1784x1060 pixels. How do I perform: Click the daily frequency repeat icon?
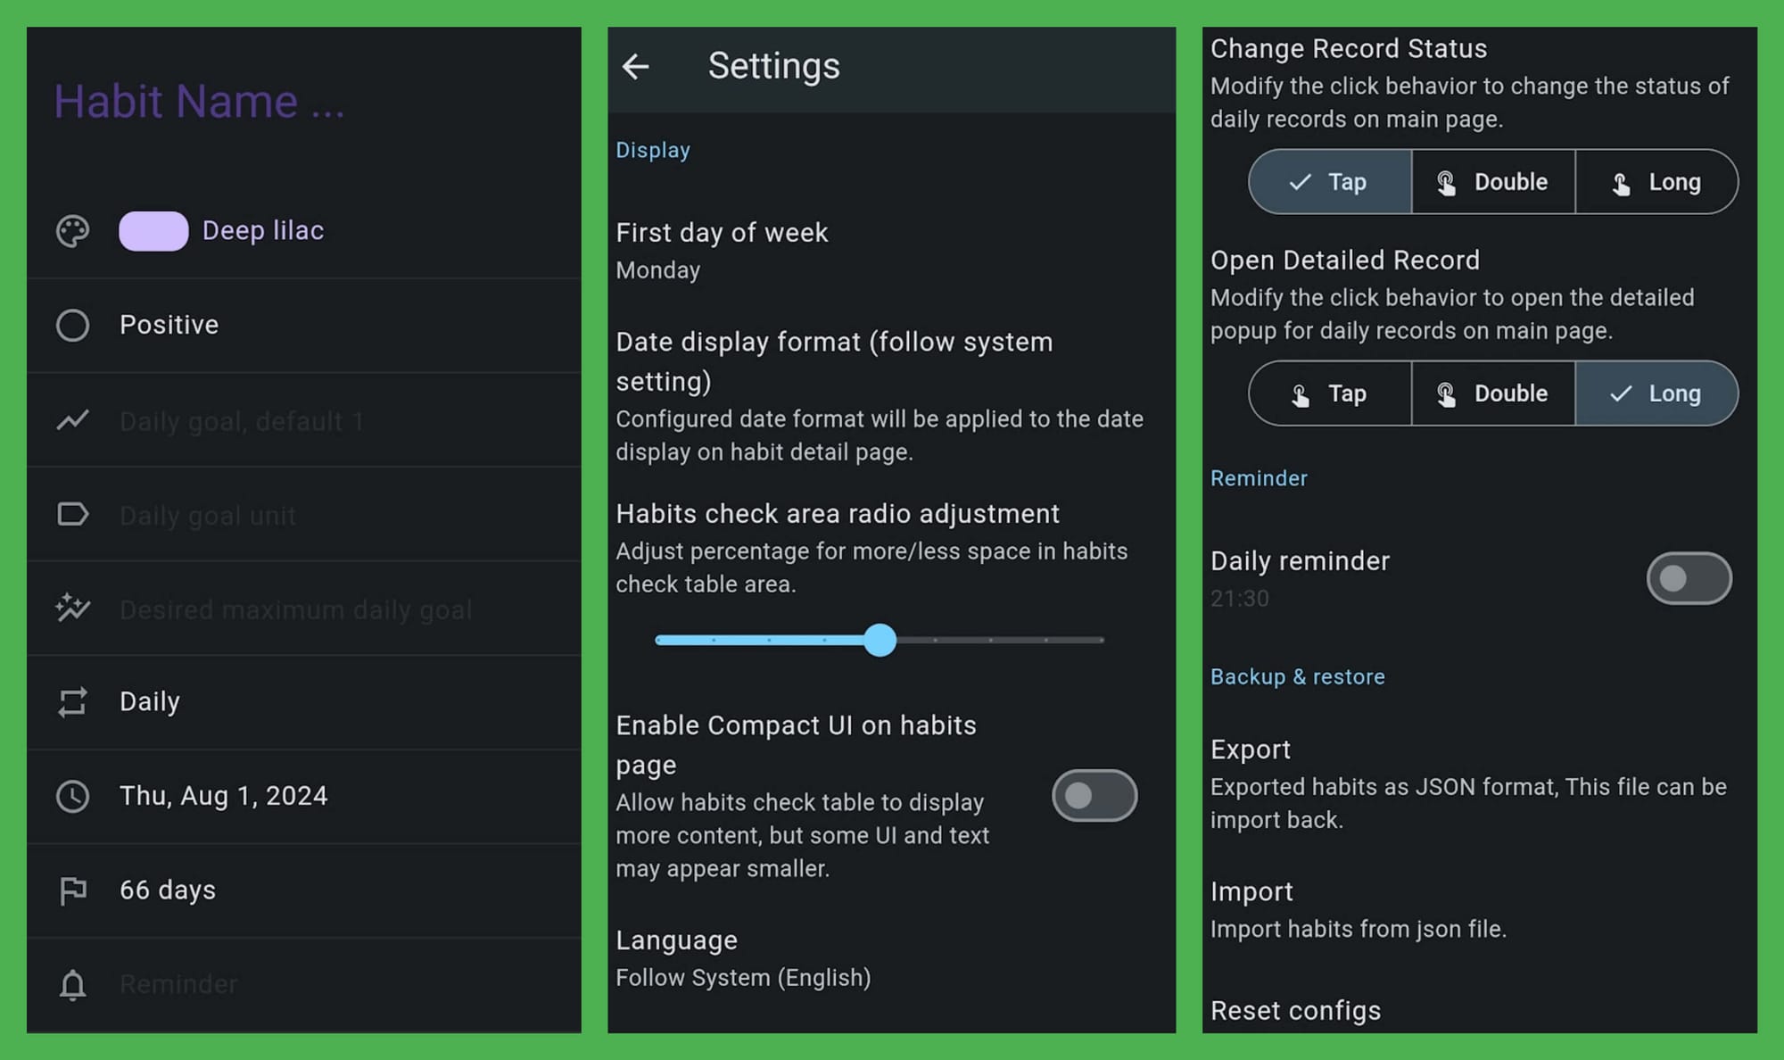[x=72, y=701]
